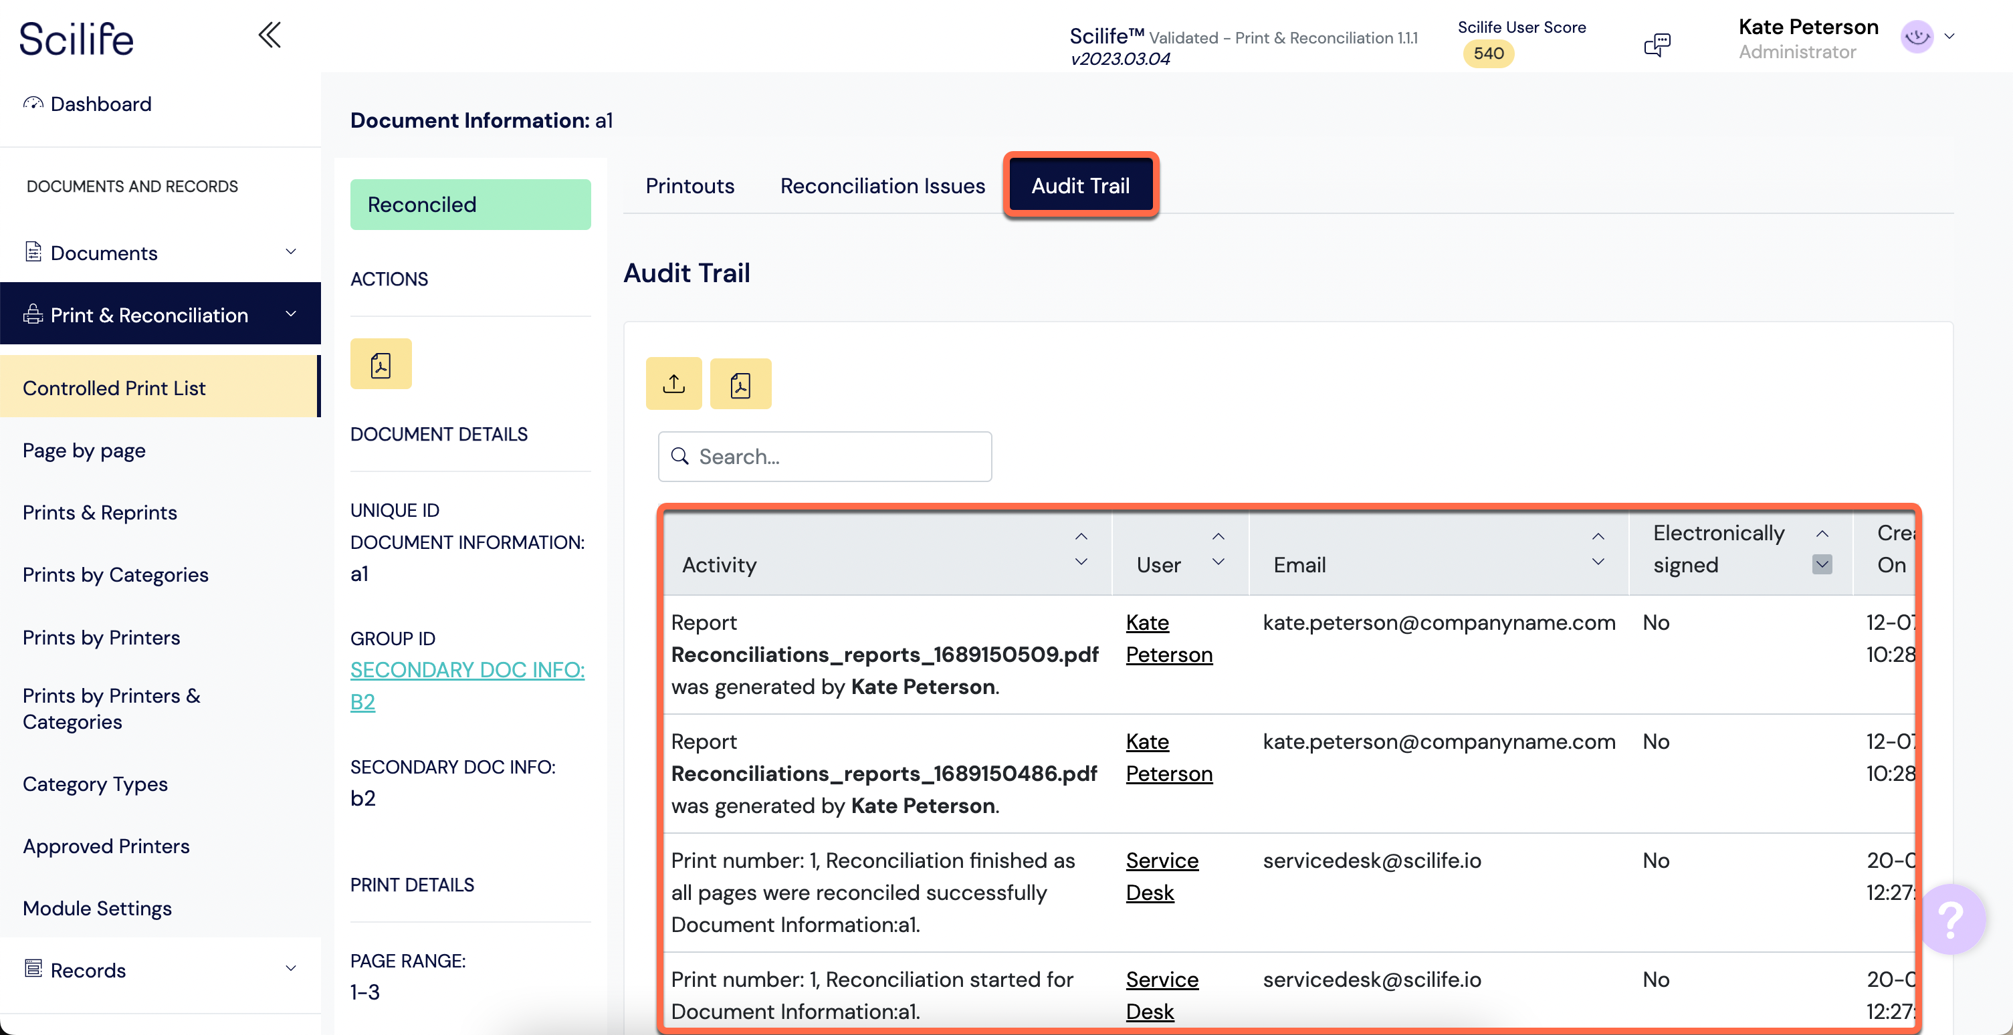
Task: Click the export upload icon in Audit Trail
Action: [673, 384]
